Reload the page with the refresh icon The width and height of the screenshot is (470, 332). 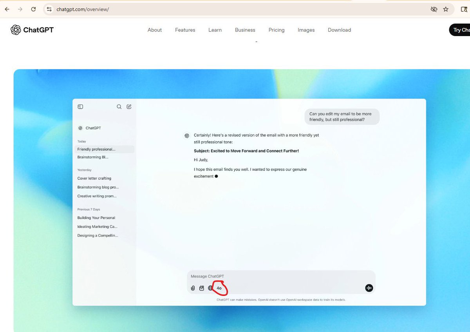(34, 9)
